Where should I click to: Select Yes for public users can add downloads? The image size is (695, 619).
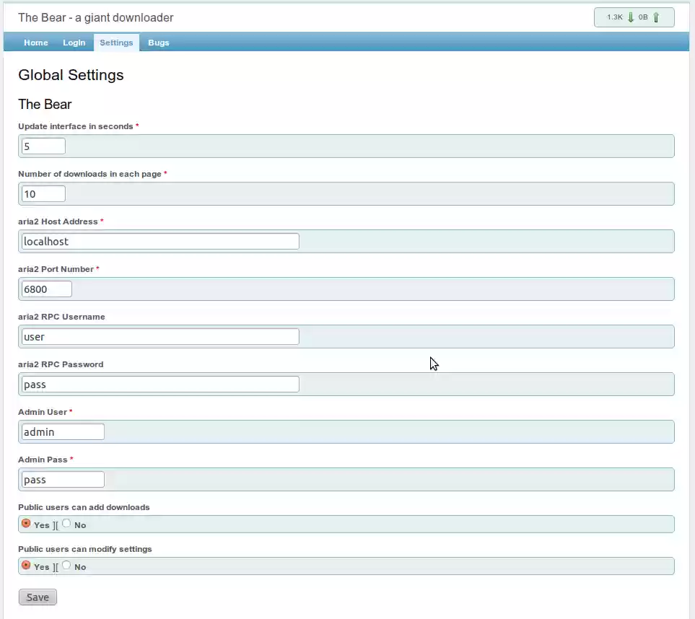[26, 523]
